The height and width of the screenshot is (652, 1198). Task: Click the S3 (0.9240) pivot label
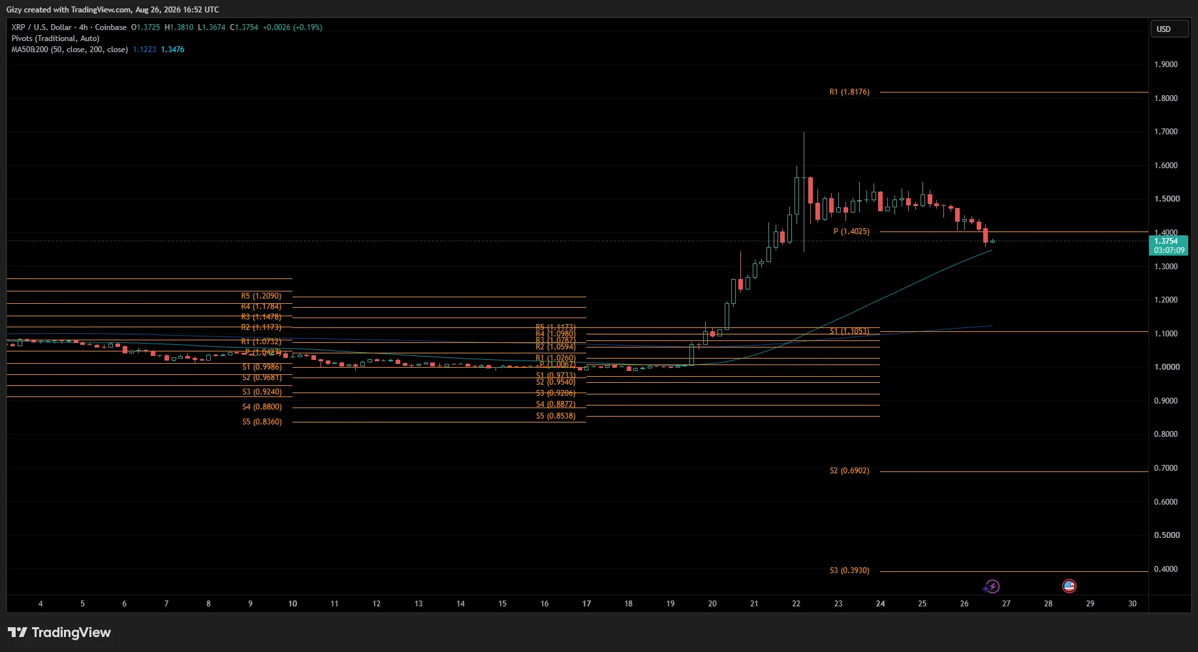[x=262, y=392]
